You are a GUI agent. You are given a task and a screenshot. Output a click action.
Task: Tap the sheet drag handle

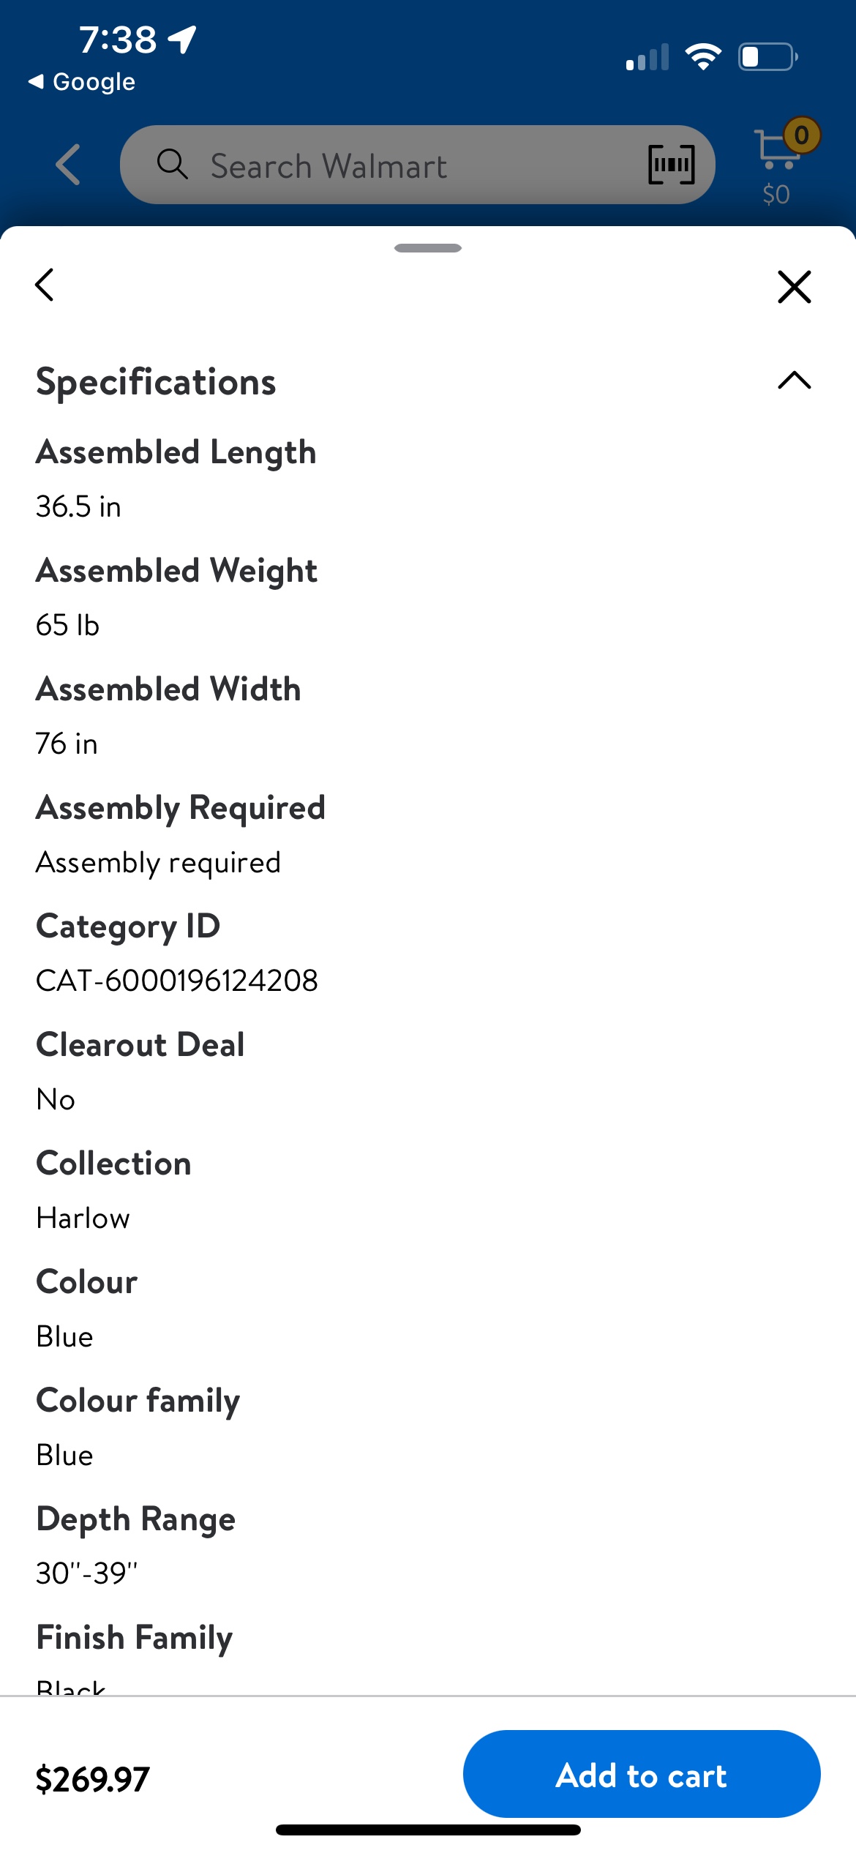427,248
